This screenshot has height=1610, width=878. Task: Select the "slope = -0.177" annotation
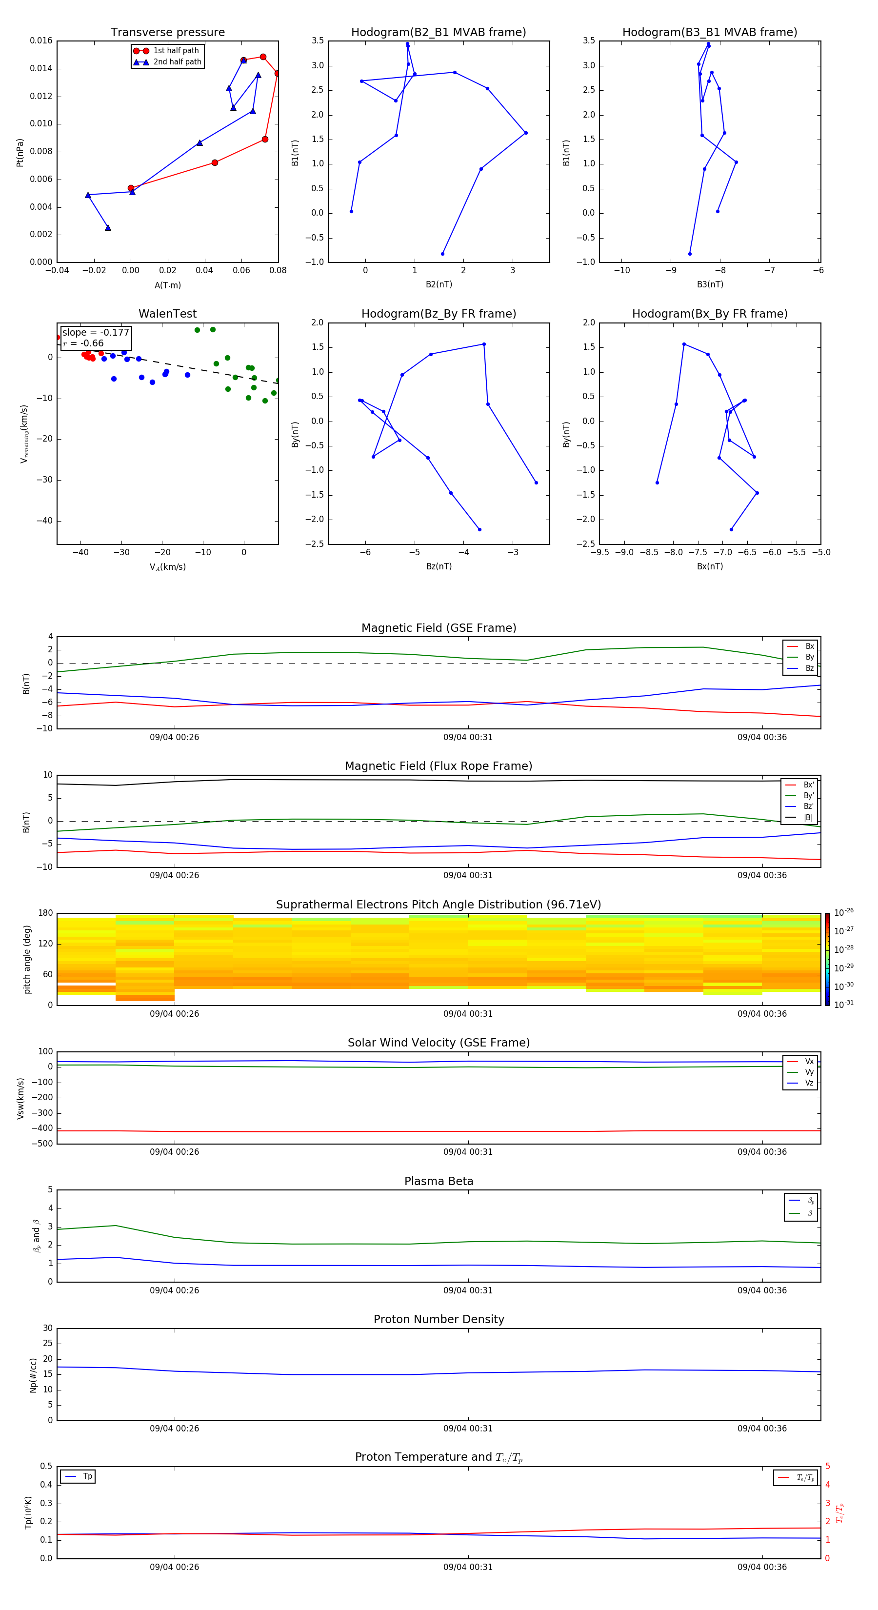96,333
